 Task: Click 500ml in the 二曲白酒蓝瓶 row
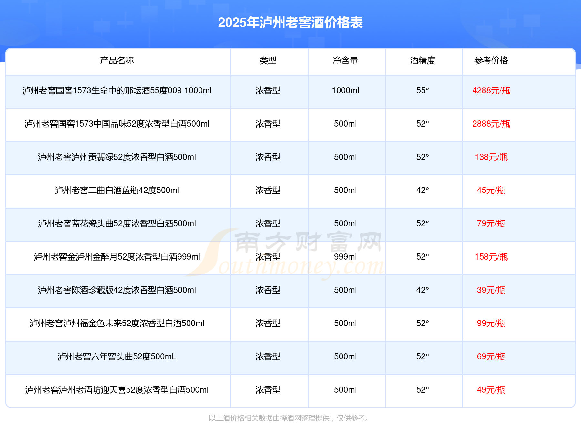click(x=345, y=190)
